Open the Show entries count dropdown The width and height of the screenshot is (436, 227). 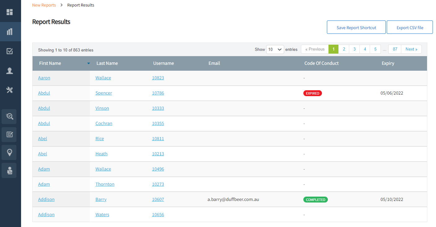[275, 49]
